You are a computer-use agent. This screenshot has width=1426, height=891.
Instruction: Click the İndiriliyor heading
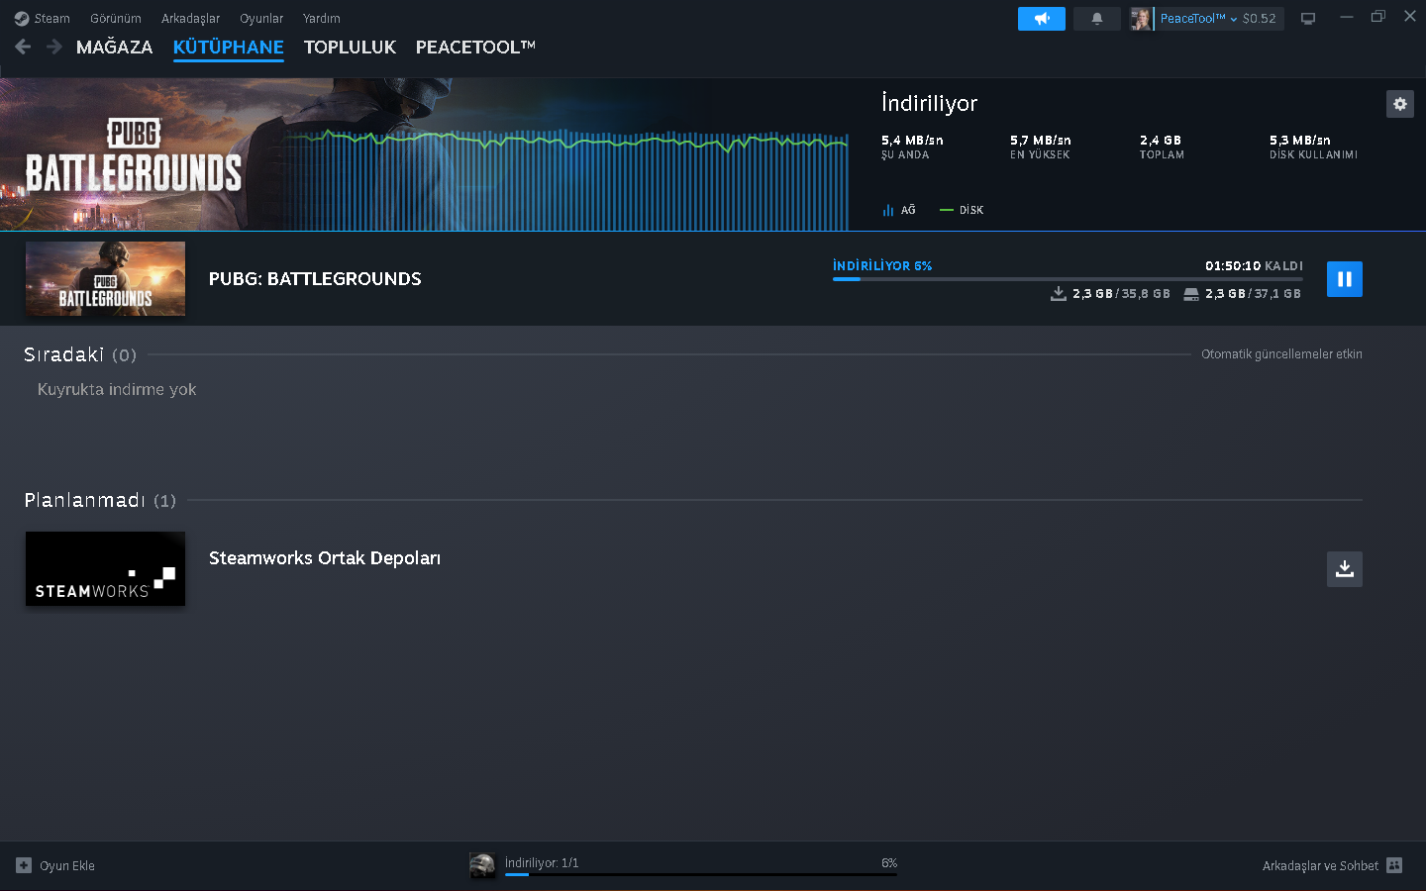click(x=929, y=103)
